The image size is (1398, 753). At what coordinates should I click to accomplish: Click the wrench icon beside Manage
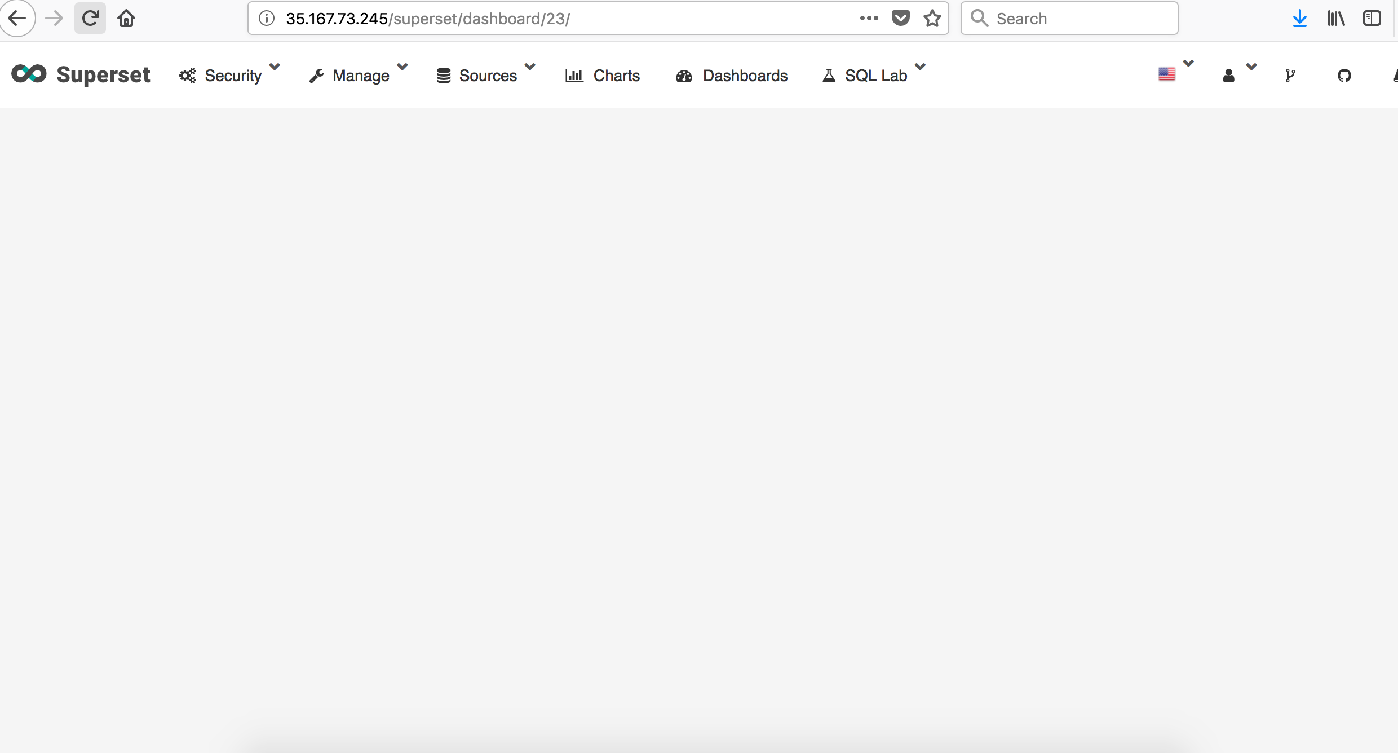point(318,75)
